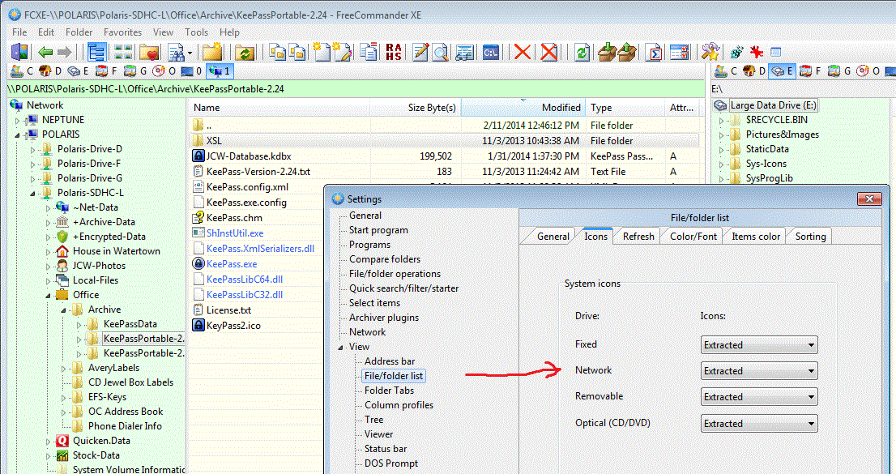Click the pack archive box icon with down arrow
This screenshot has width=896, height=474.
[x=607, y=53]
